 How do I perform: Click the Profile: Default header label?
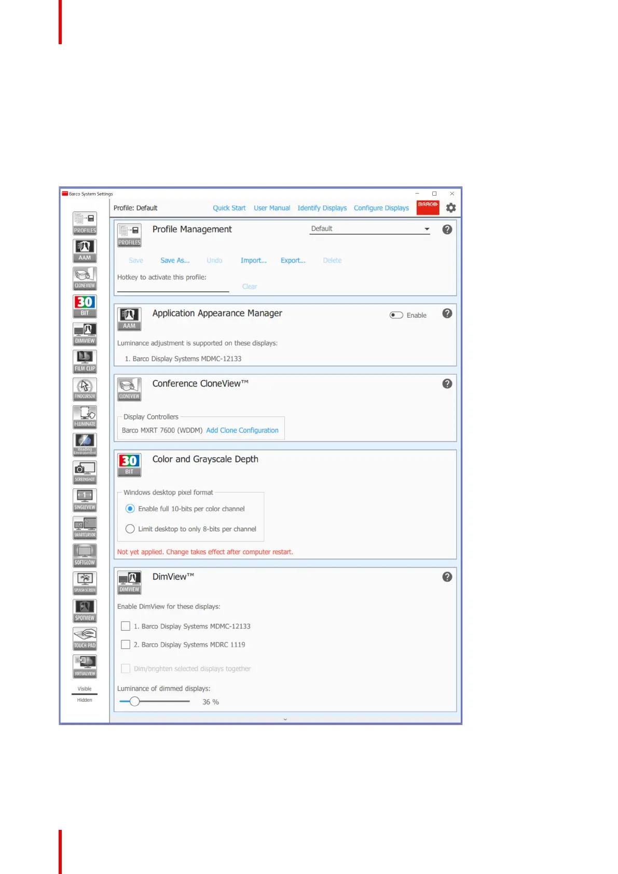(x=135, y=208)
